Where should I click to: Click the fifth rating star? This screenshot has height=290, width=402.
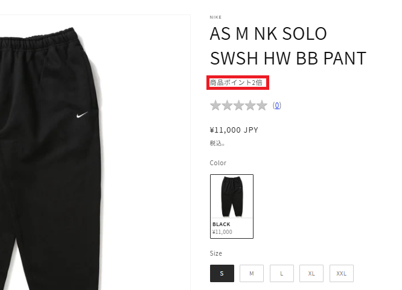pyautogui.click(x=261, y=106)
